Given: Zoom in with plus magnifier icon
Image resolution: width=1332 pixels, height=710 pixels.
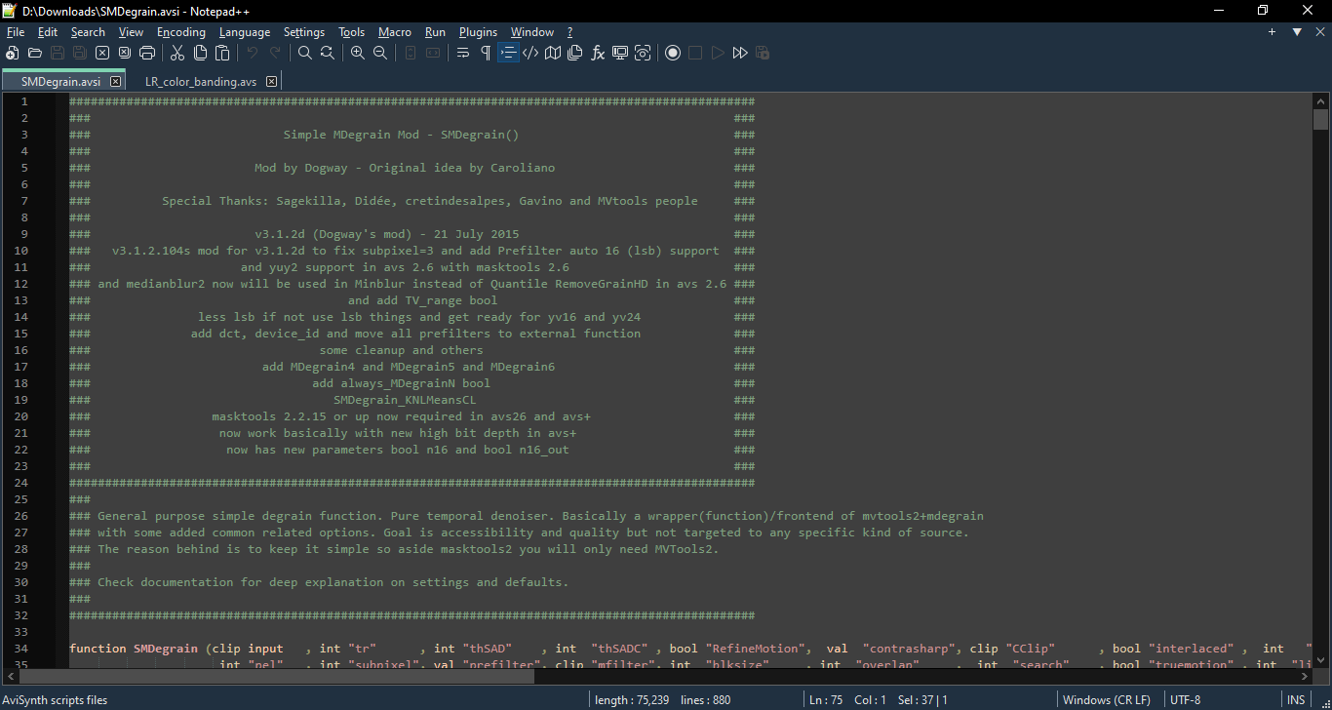Looking at the screenshot, I should click(x=358, y=53).
